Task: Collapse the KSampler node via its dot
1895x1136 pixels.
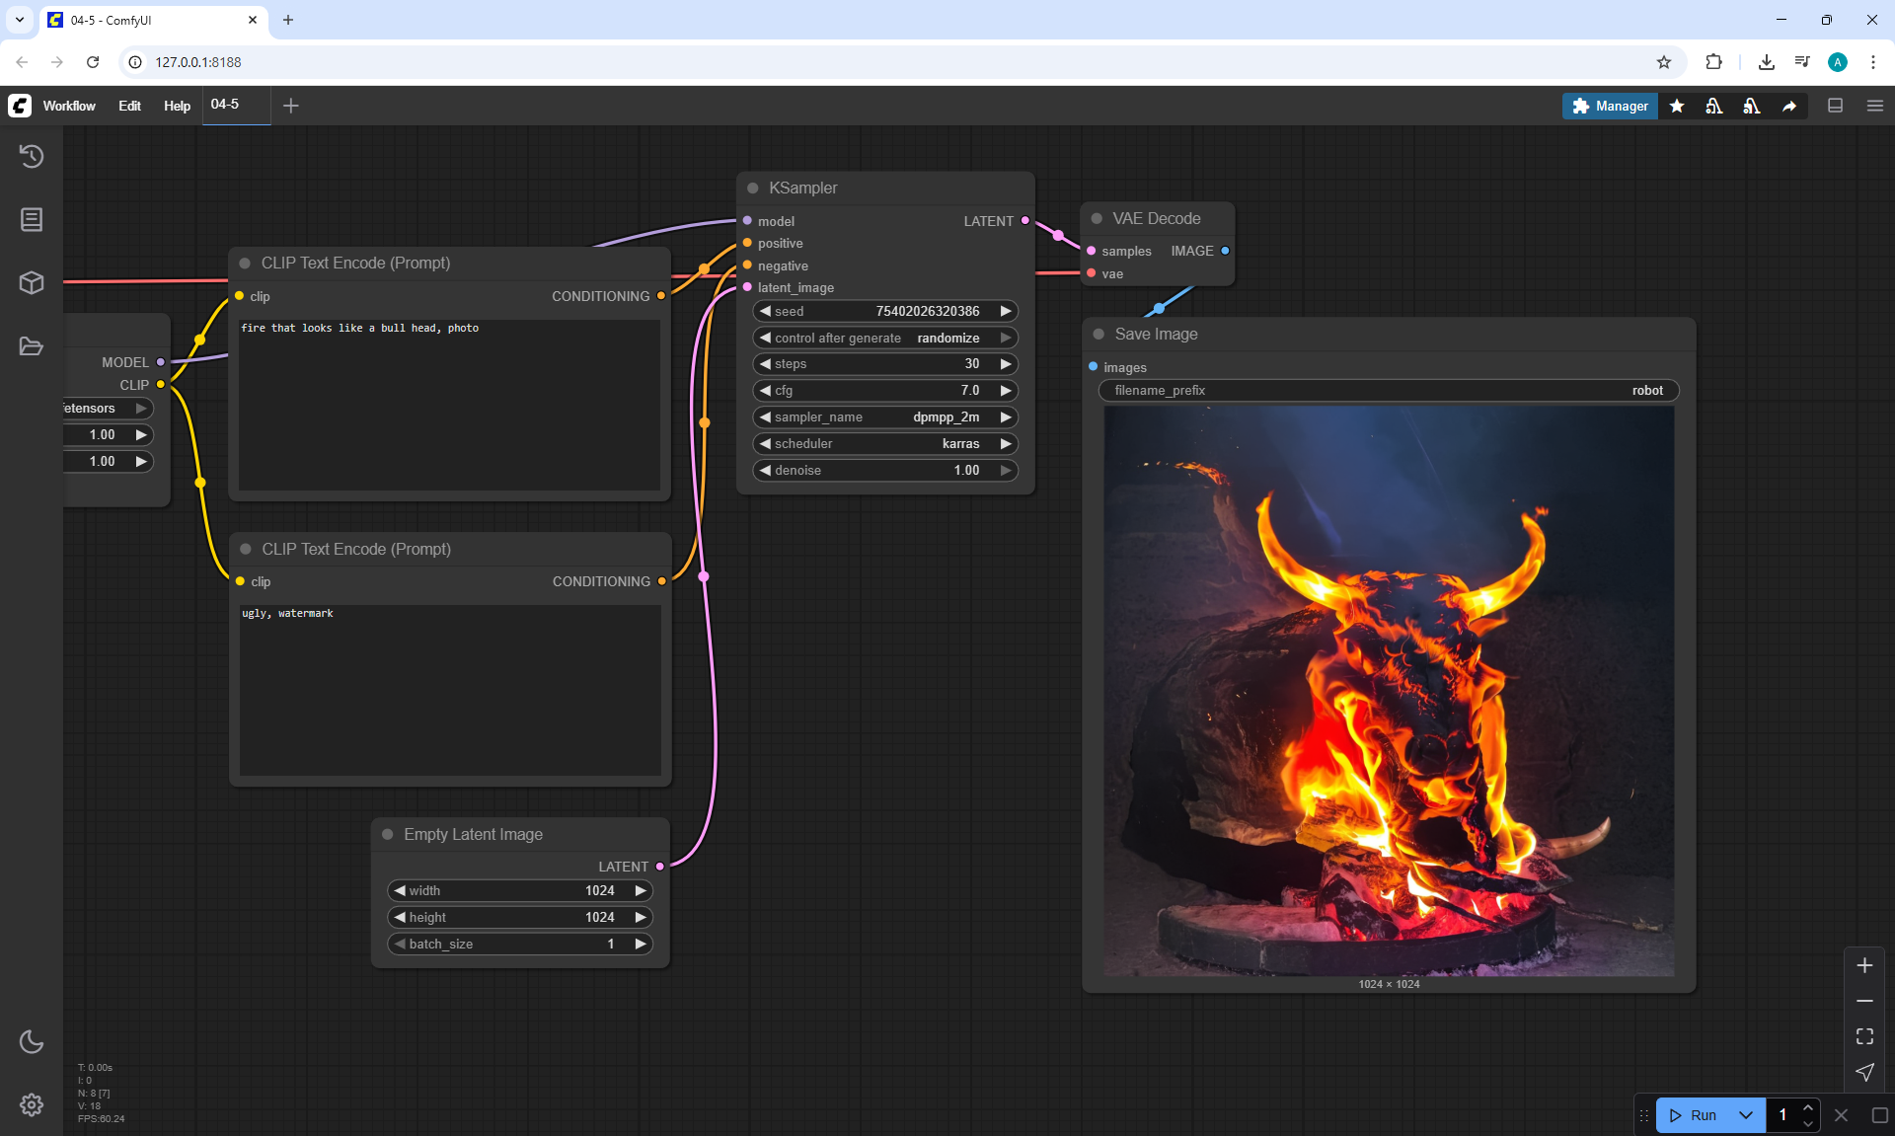Action: click(x=753, y=188)
